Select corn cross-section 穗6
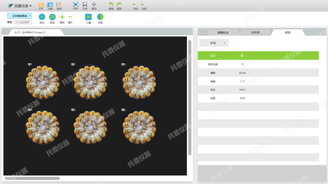 click(x=139, y=127)
